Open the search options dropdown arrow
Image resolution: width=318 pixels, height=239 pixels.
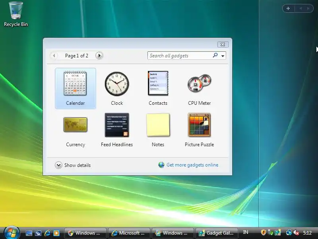coord(223,56)
